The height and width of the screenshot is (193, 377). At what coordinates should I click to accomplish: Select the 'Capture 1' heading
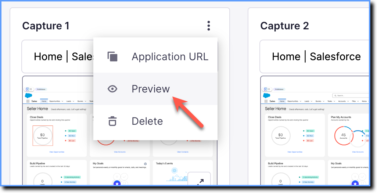pyautogui.click(x=46, y=26)
